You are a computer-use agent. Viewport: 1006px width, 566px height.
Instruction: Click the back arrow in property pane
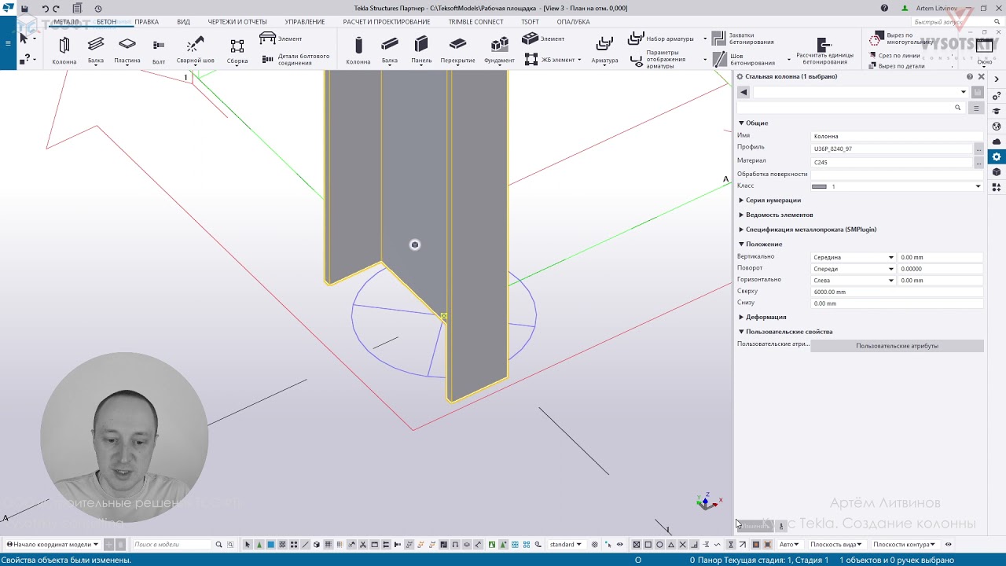click(x=743, y=92)
